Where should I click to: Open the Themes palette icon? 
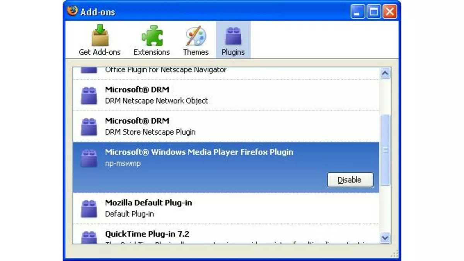coord(195,36)
